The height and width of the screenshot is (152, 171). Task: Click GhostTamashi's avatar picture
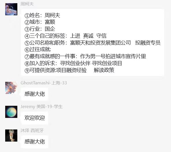tap(11, 88)
